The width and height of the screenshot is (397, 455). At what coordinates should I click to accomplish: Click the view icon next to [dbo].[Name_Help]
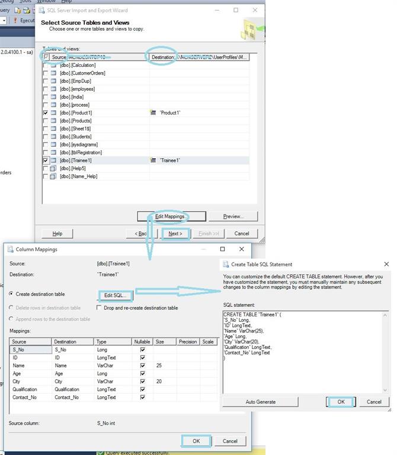click(53, 177)
